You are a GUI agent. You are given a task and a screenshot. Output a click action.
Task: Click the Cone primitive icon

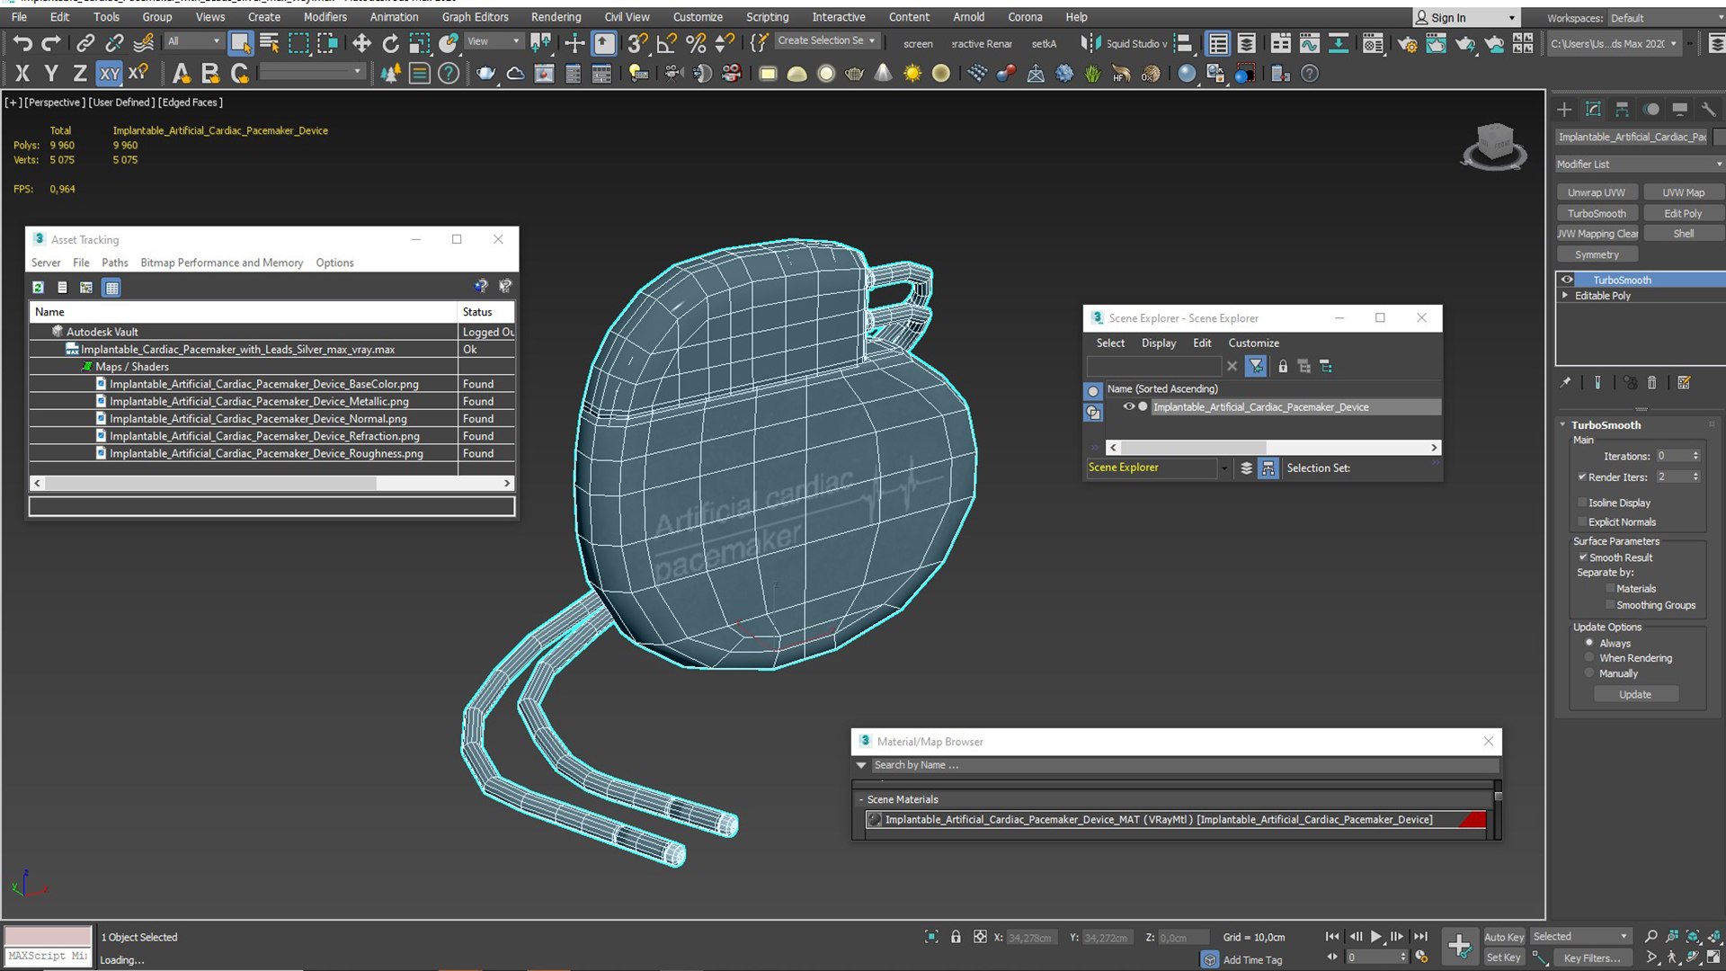point(883,74)
